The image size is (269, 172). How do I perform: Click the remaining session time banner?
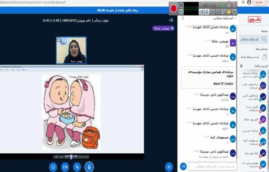pyautogui.click(x=117, y=10)
